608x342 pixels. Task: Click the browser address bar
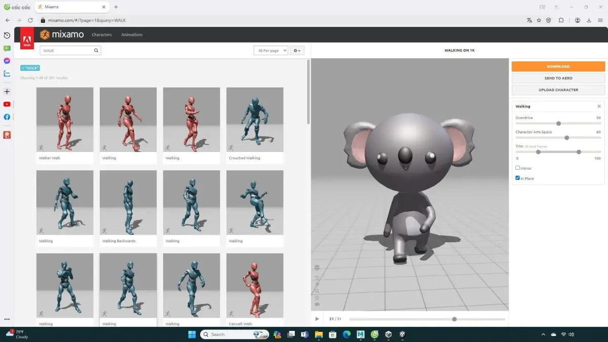click(281, 20)
